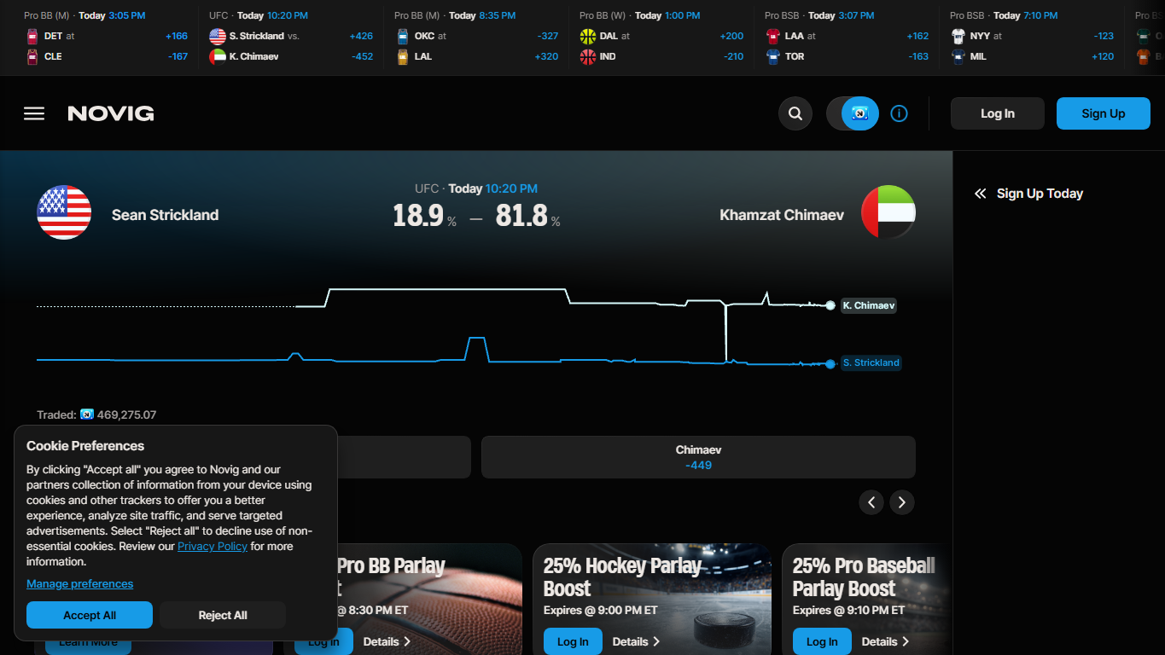This screenshot has height=655, width=1165.
Task: Select the S. Strickland chart label
Action: tap(871, 362)
